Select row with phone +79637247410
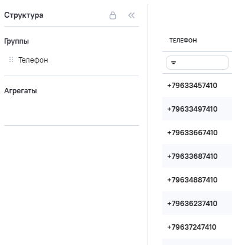 pos(197,227)
